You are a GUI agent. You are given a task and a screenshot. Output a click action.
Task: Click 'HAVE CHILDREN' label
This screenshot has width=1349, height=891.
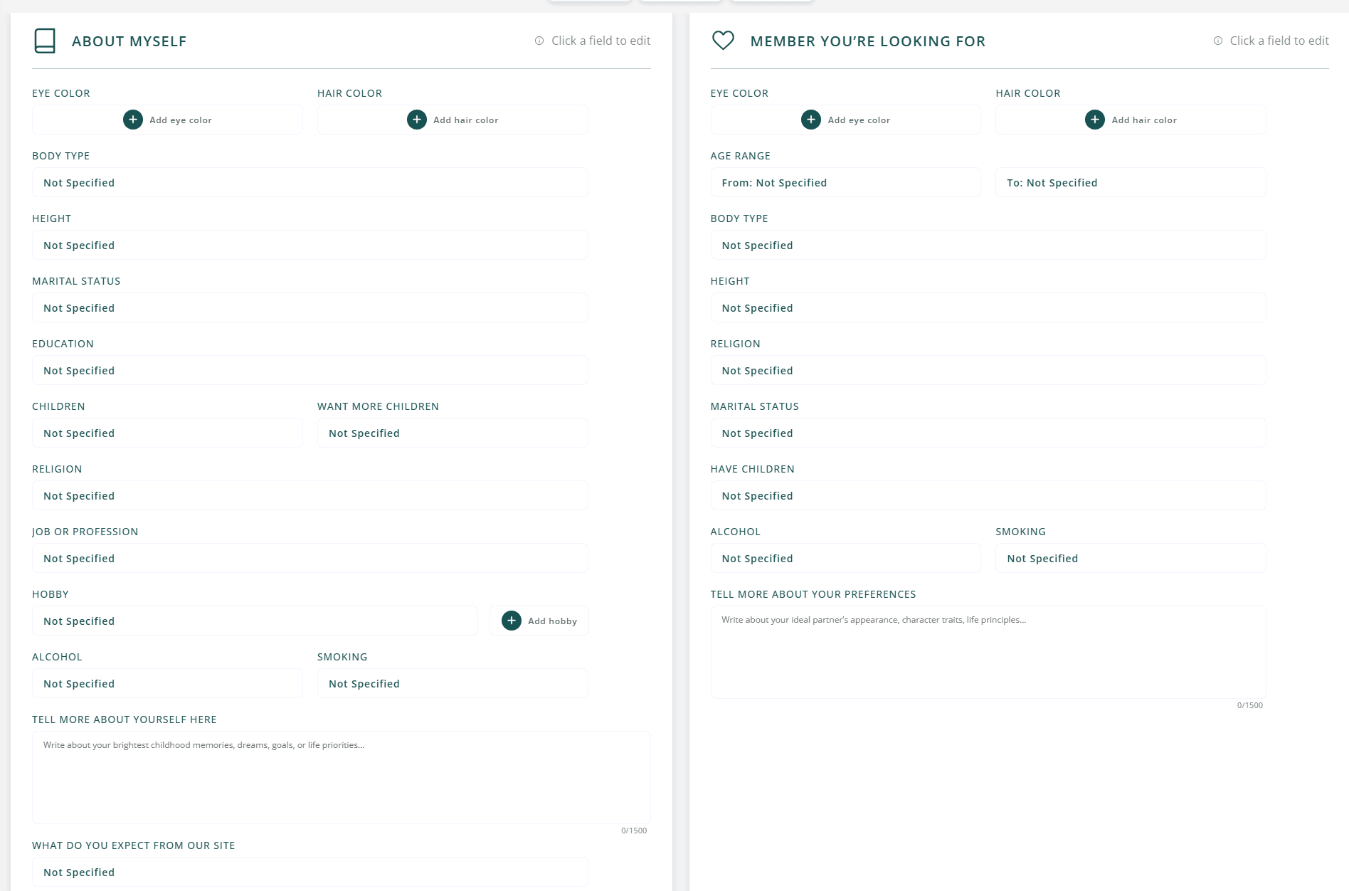pos(753,469)
